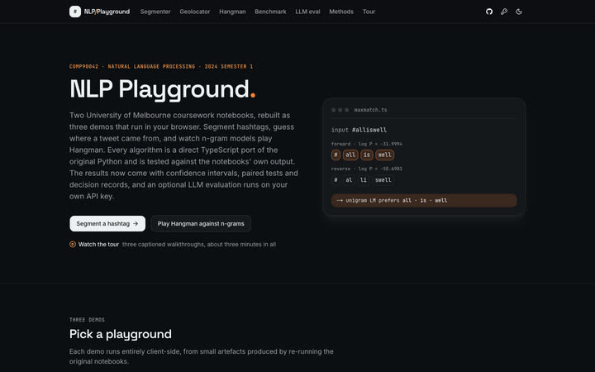Image resolution: width=595 pixels, height=372 pixels.
Task: Follow the Watch the tour link
Action: pyautogui.click(x=98, y=245)
